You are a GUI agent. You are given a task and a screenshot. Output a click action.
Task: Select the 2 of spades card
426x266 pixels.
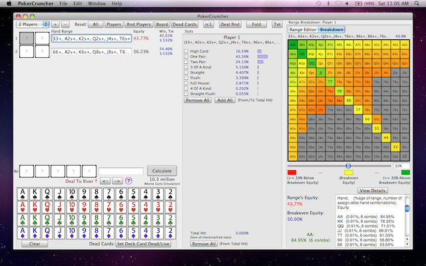click(170, 194)
